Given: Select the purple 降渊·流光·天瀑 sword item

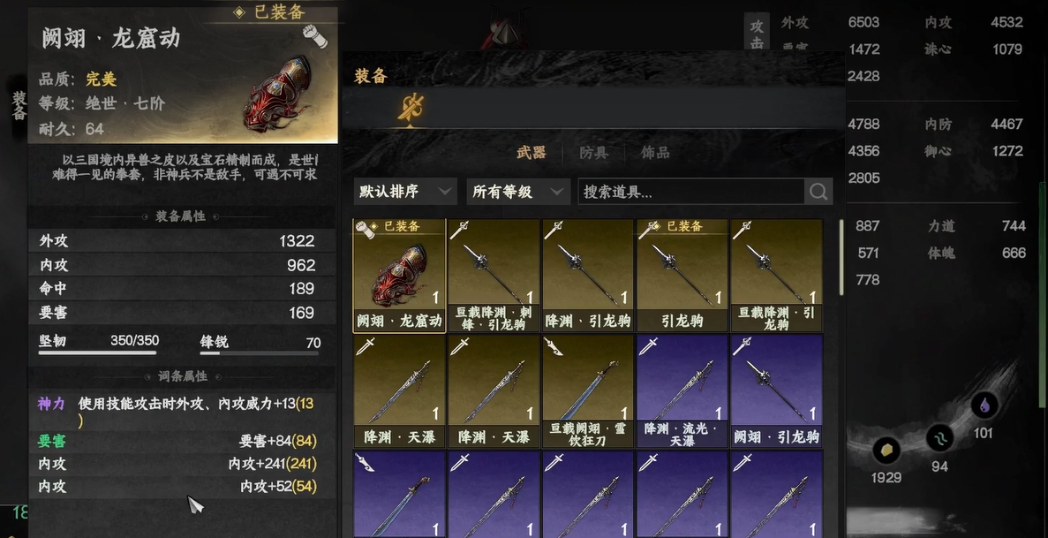Looking at the screenshot, I should (x=682, y=391).
